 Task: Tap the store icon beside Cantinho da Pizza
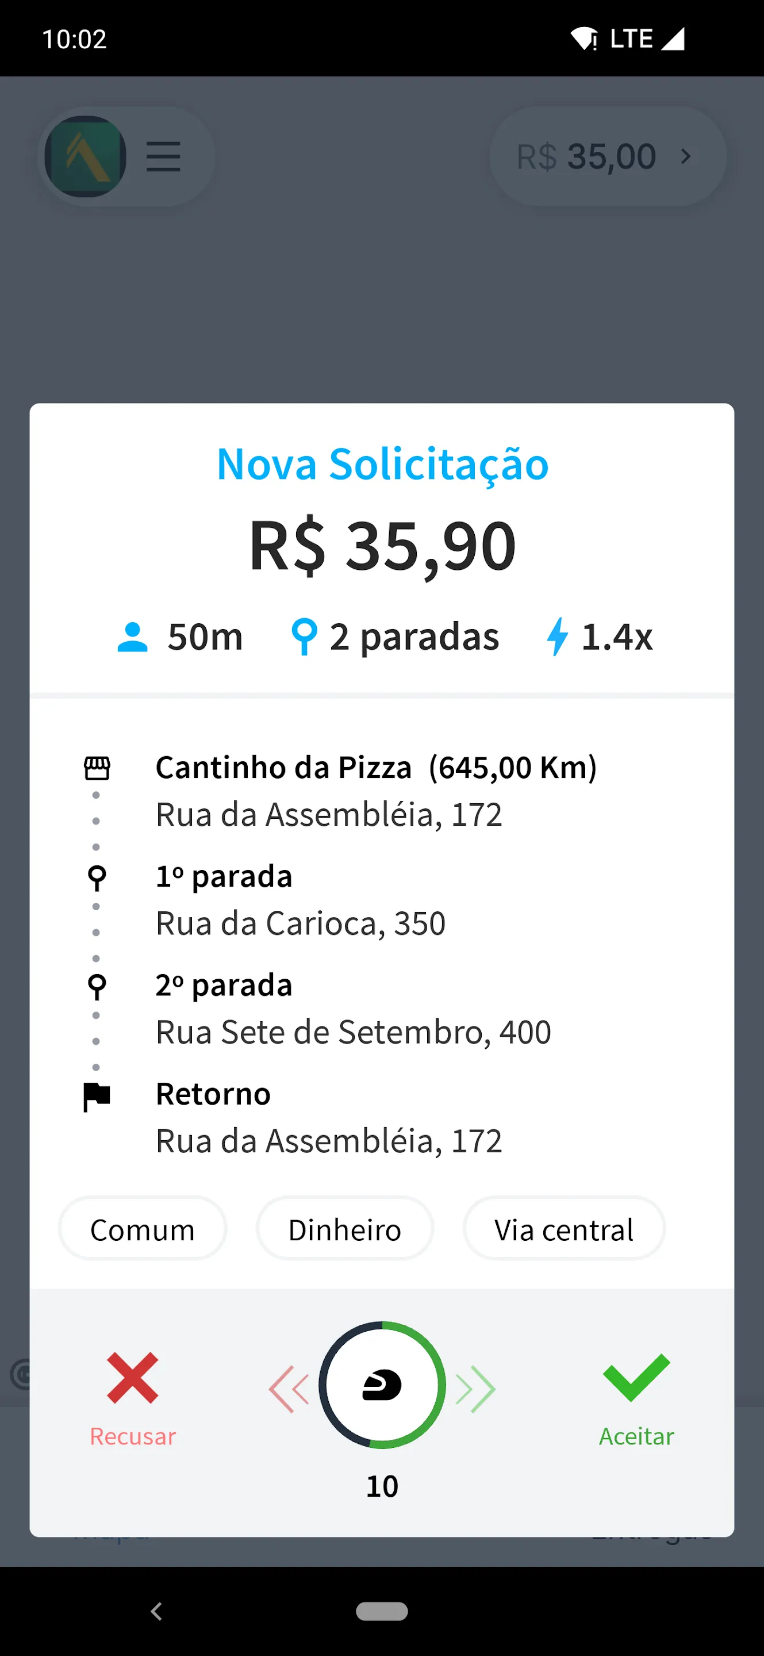pyautogui.click(x=97, y=768)
